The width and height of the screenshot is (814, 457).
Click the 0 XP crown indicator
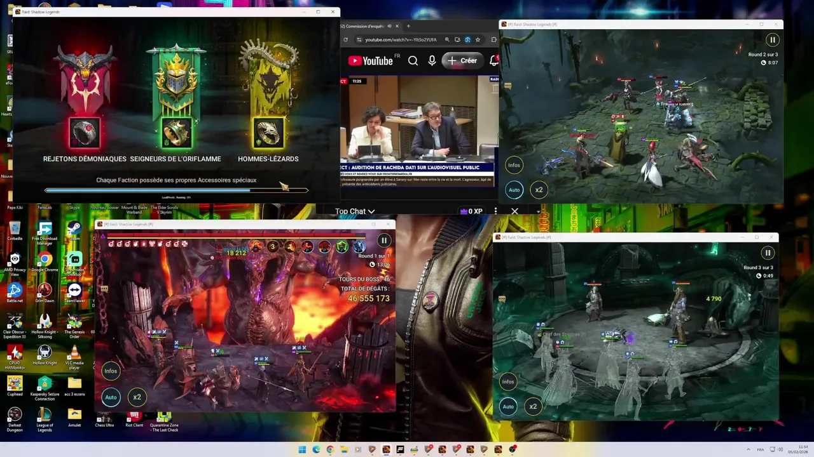click(x=472, y=211)
